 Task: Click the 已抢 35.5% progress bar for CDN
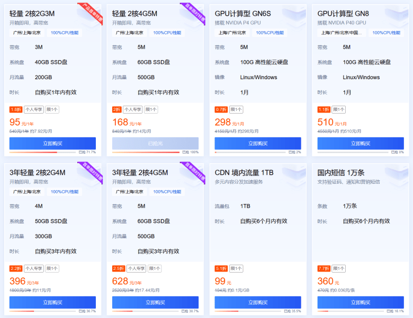(x=248, y=311)
